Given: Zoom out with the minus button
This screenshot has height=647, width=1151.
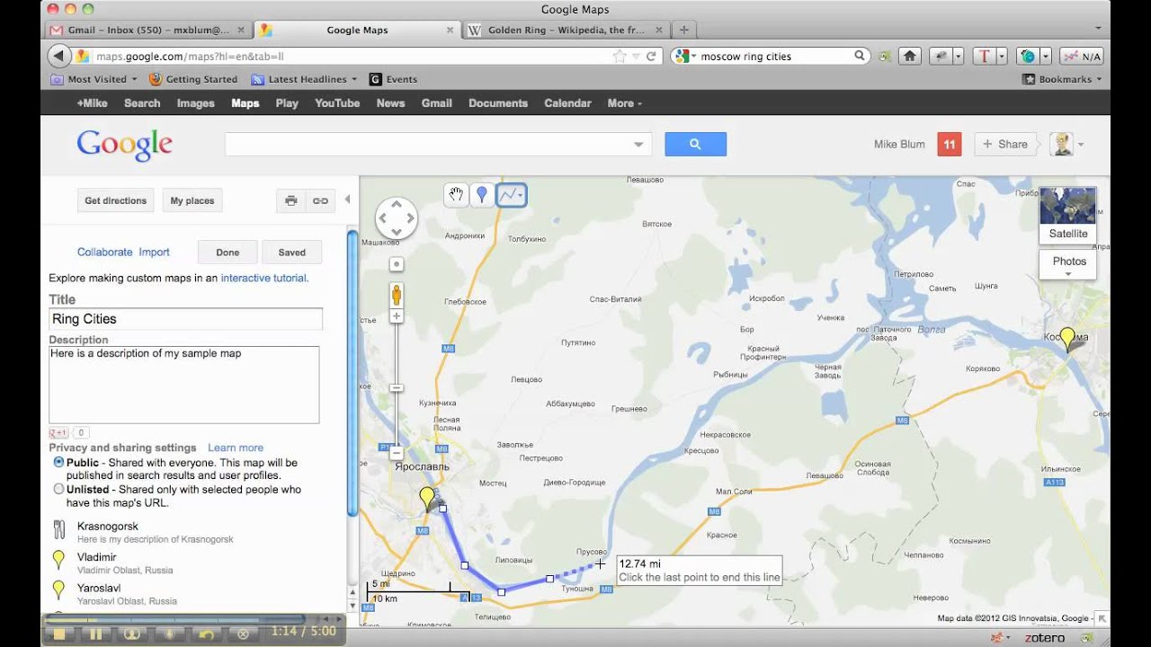Looking at the screenshot, I should point(397,453).
